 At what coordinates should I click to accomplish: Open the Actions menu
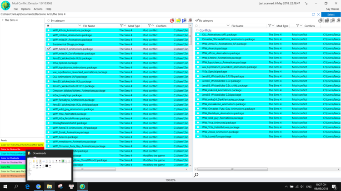click(x=38, y=9)
